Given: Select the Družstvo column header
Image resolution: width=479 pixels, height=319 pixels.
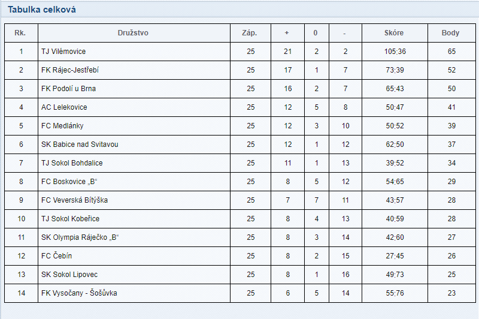Looking at the screenshot, I should click(x=133, y=33).
